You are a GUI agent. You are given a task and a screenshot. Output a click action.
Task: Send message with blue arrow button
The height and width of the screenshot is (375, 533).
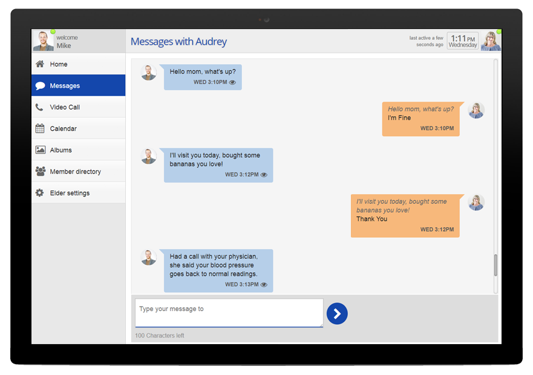tap(337, 313)
